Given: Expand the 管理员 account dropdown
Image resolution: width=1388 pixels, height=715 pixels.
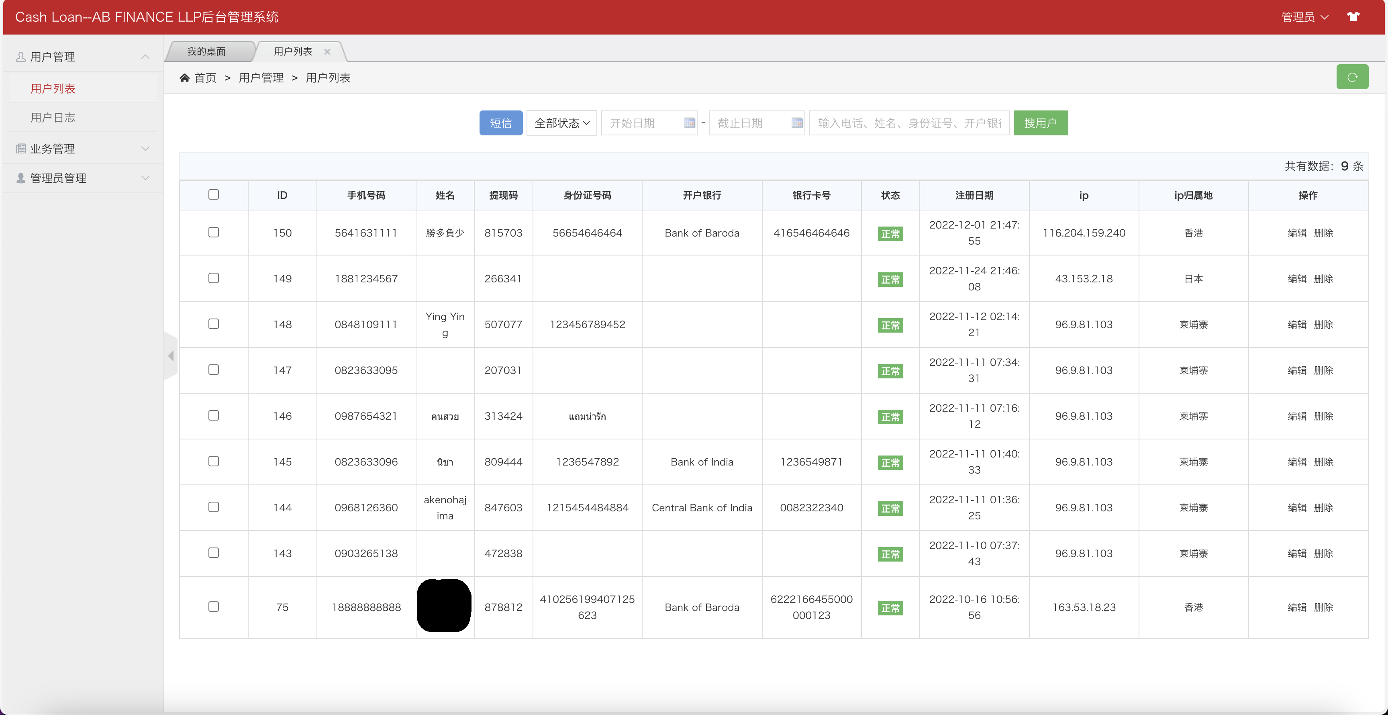Looking at the screenshot, I should [1304, 17].
